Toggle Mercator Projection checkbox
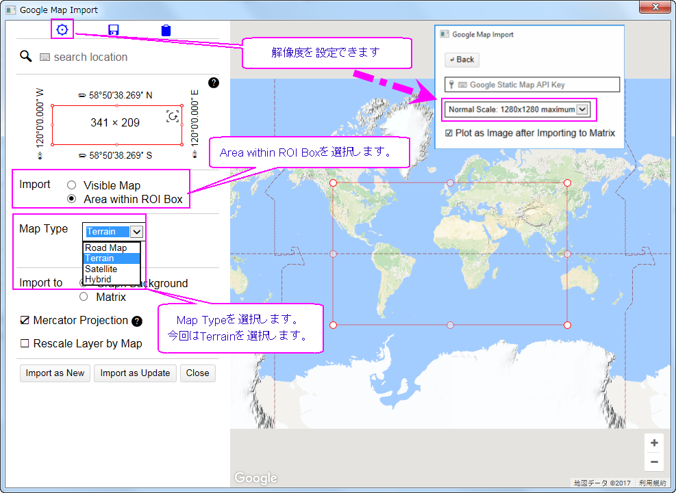This screenshot has width=676, height=493. (25, 320)
